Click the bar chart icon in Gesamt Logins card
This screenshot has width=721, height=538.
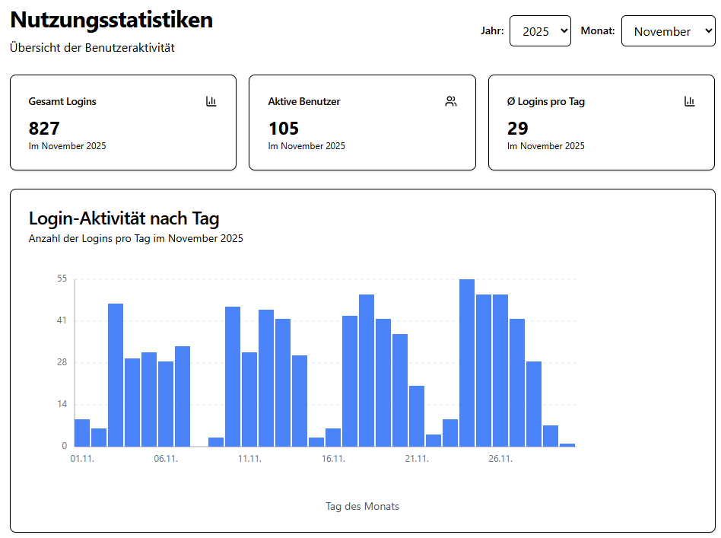[211, 101]
